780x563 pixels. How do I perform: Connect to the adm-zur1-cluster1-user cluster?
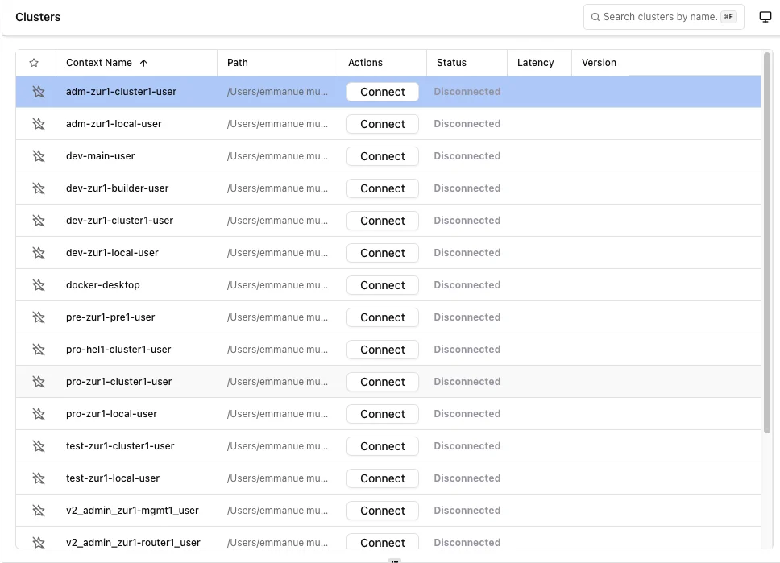pyautogui.click(x=382, y=91)
